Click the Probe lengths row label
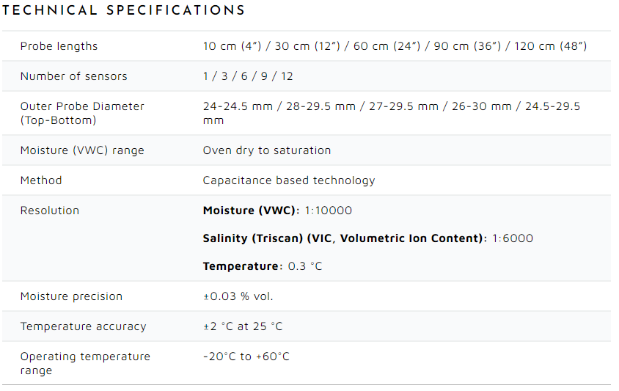619x391 pixels. [x=59, y=46]
